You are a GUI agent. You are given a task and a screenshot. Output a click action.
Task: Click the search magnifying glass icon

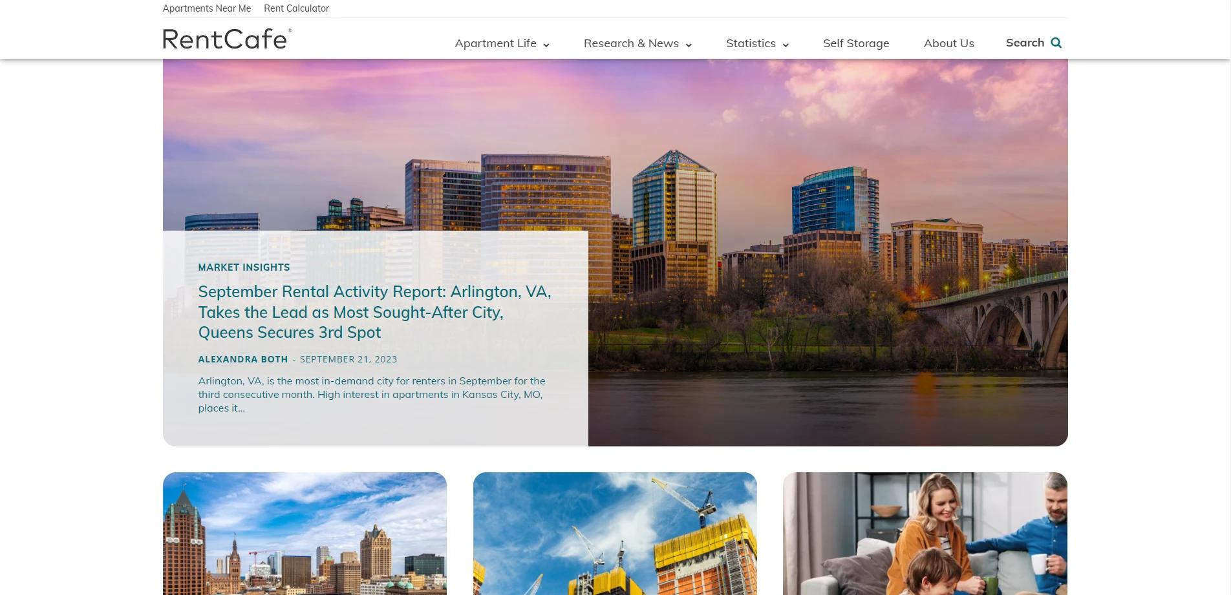coord(1056,43)
